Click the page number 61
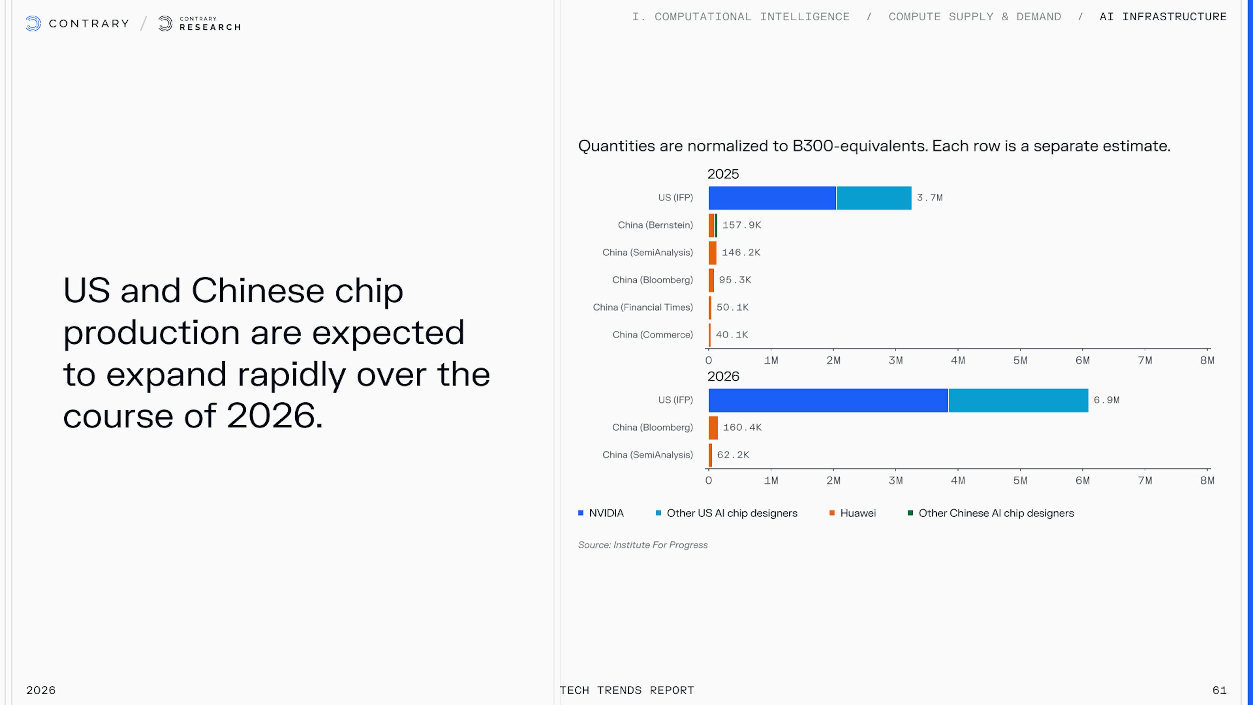Viewport: 1253px width, 705px height. (1219, 690)
